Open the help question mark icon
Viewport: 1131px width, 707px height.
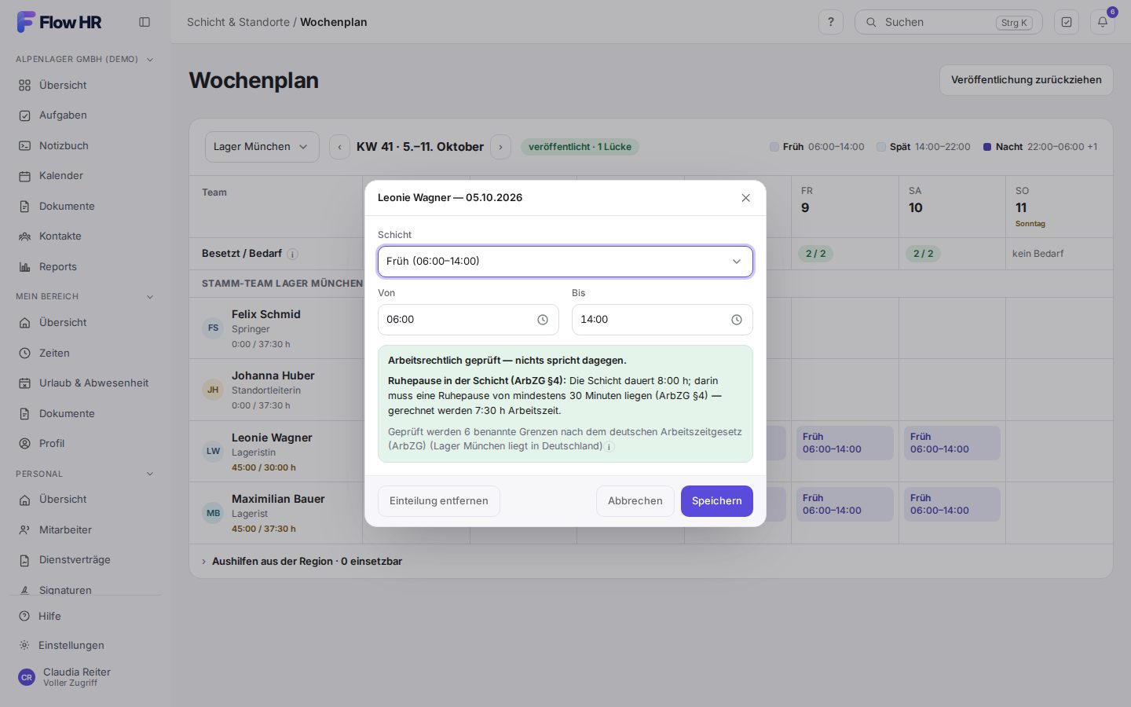pos(831,22)
